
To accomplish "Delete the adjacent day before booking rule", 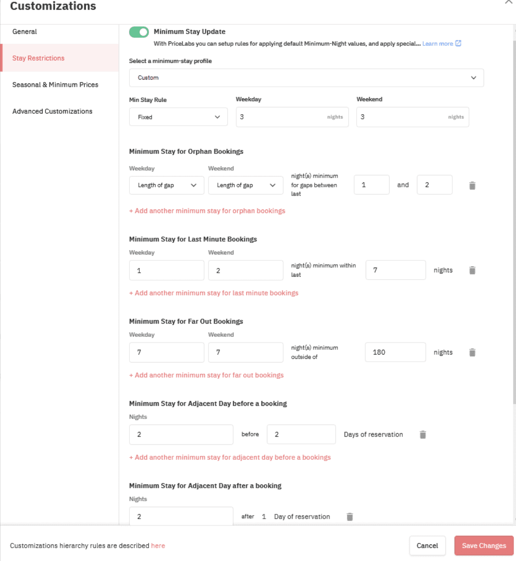I will 422,434.
